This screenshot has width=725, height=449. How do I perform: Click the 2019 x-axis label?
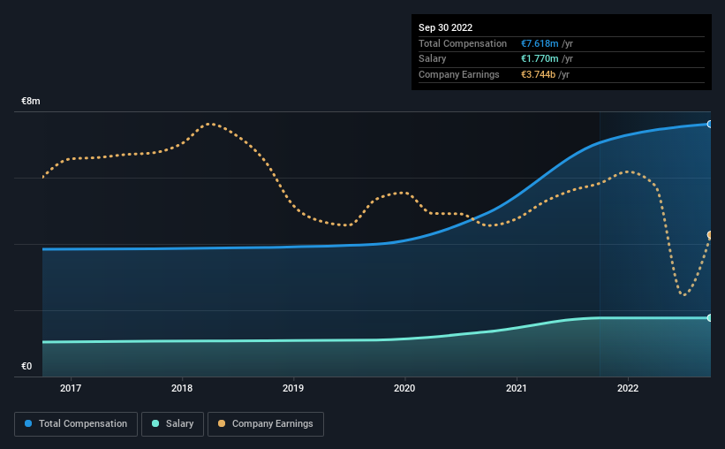293,388
